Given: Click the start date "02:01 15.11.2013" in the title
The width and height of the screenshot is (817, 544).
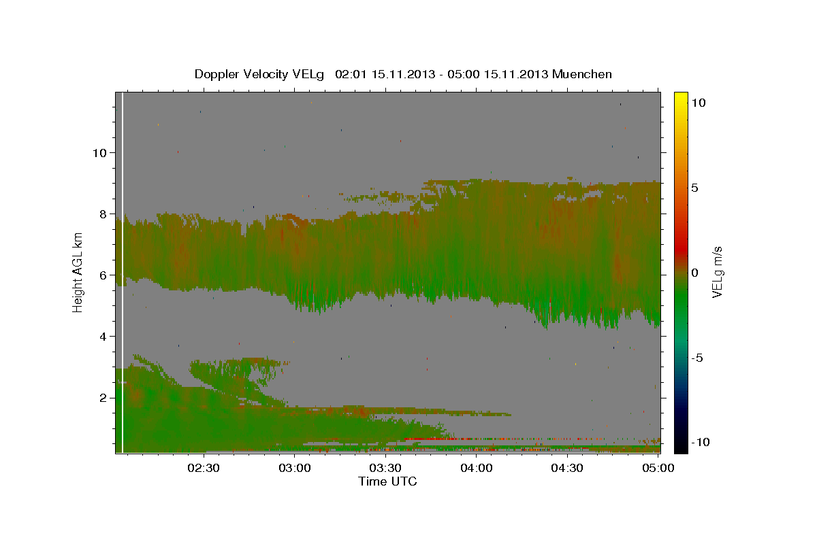Looking at the screenshot, I should [385, 74].
